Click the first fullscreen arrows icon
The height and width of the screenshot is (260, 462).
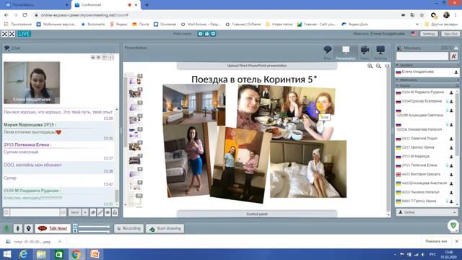[x=4, y=34]
